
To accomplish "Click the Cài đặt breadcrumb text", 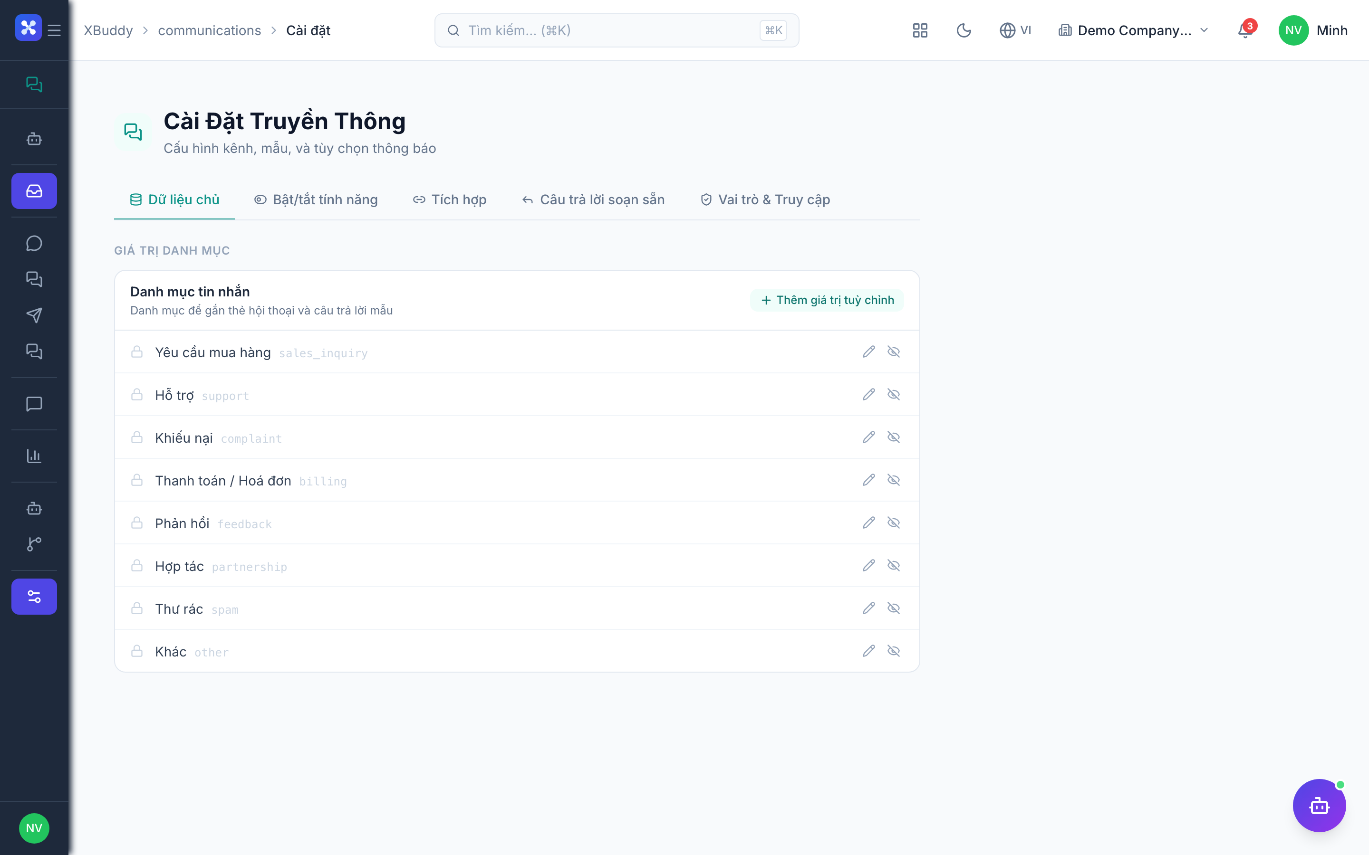I will 309,30.
